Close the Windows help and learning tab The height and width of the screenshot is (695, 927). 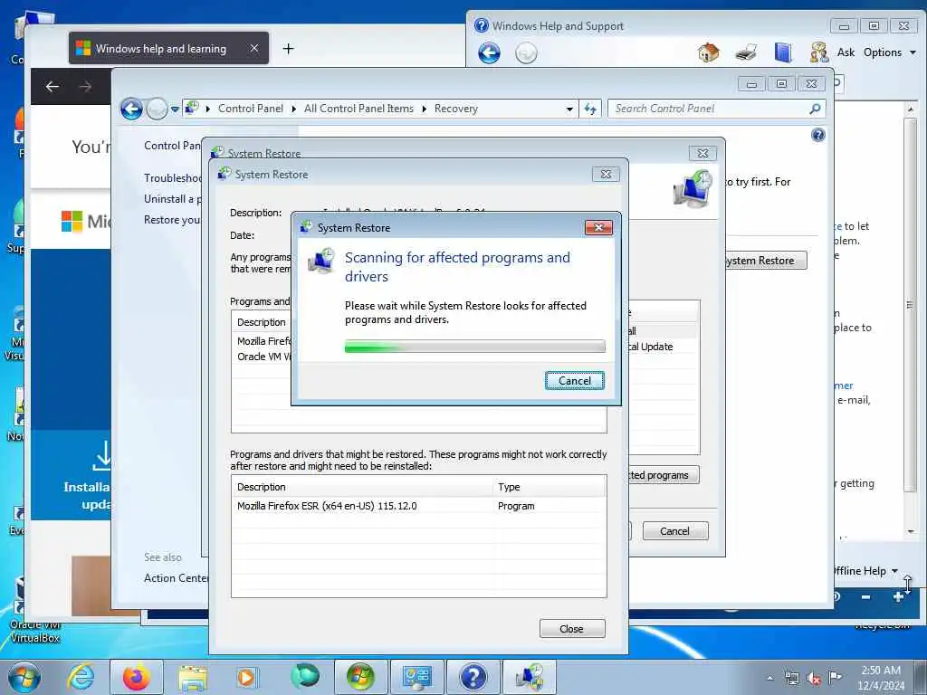click(253, 48)
